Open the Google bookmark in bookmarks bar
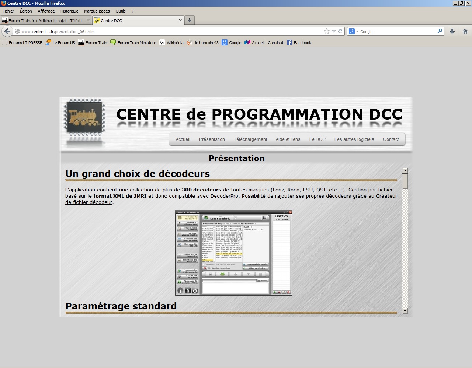Image resolution: width=472 pixels, height=368 pixels. (232, 43)
